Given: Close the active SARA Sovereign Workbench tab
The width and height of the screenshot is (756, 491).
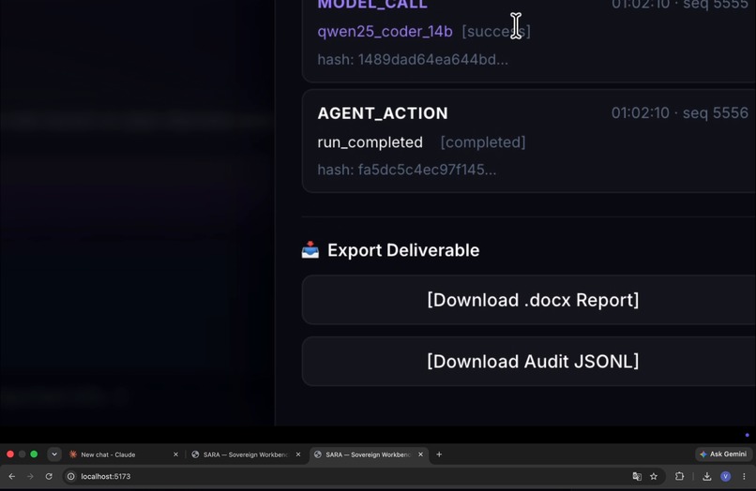Looking at the screenshot, I should [x=420, y=454].
